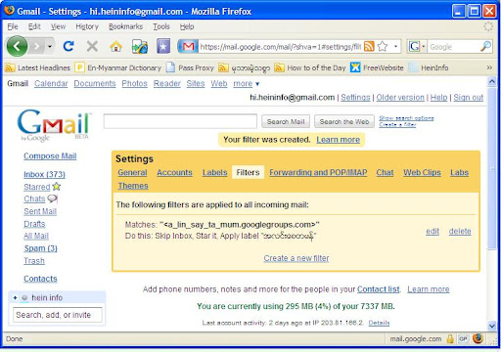Show more bookmarks with the chevron
501x352 pixels.
coord(489,67)
